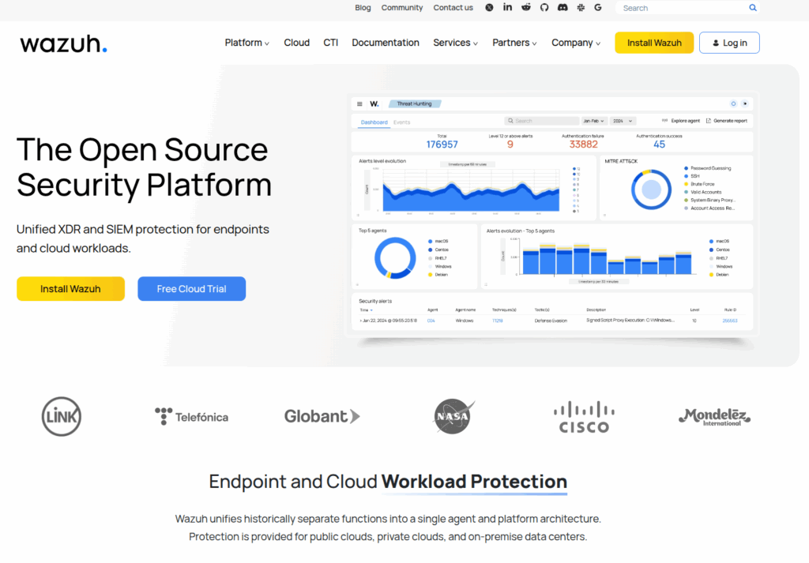Click the Free Cloud Trial button
This screenshot has width=809, height=563.
[191, 289]
